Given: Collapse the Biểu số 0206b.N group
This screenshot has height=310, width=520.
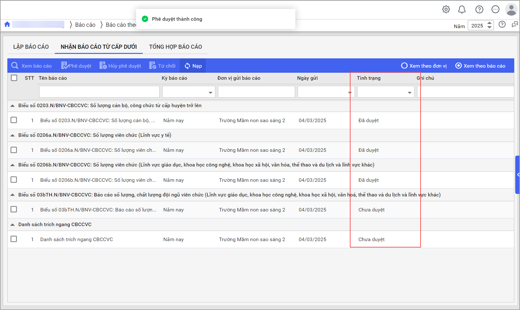Looking at the screenshot, I should coord(12,165).
